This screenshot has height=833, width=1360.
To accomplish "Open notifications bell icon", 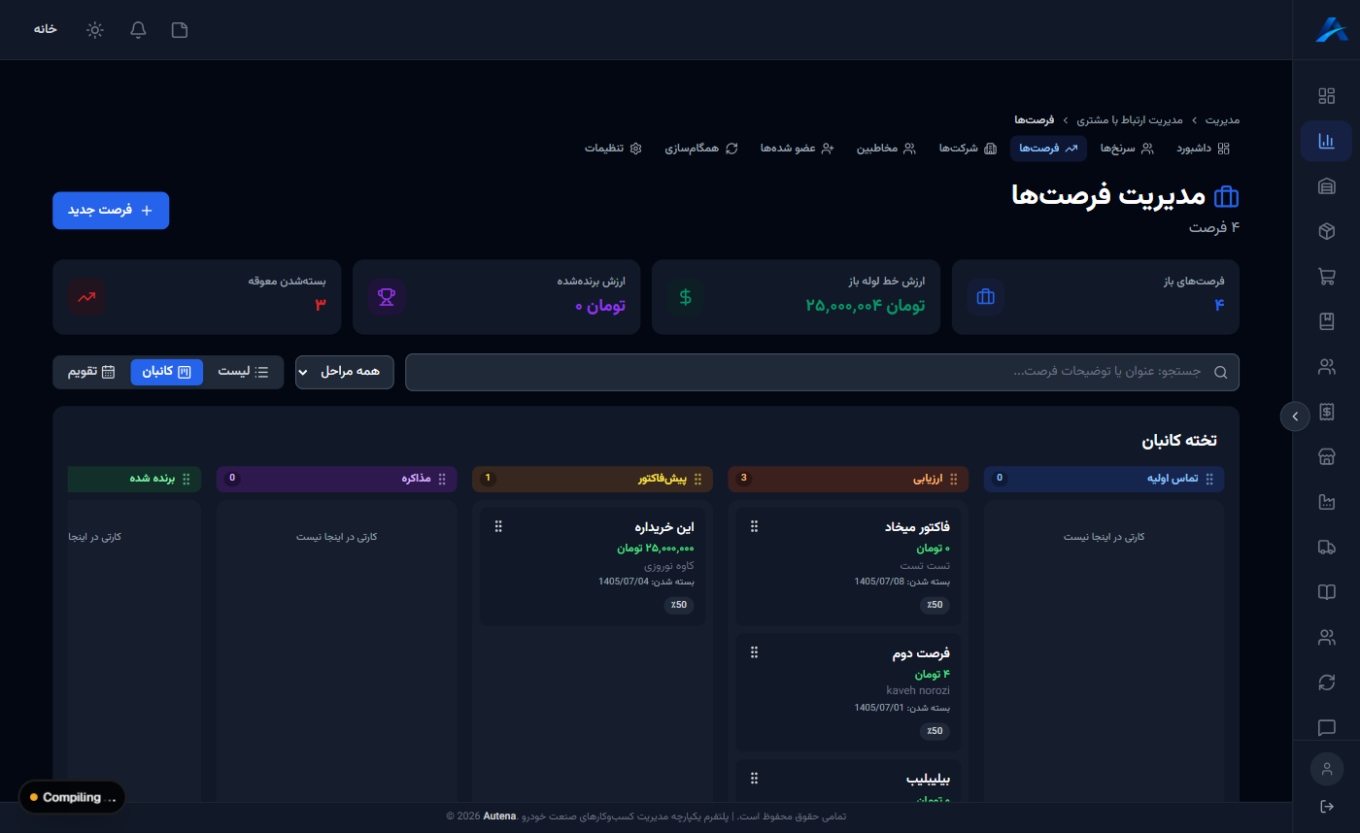I will [x=138, y=30].
